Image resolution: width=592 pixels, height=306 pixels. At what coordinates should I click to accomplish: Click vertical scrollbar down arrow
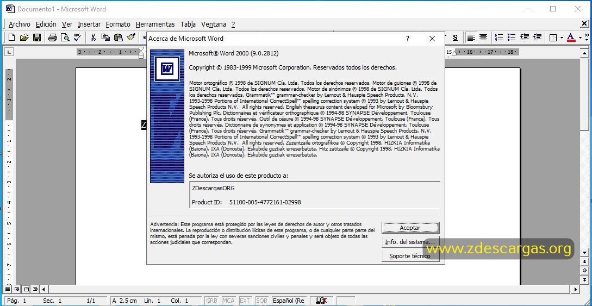[x=584, y=252]
